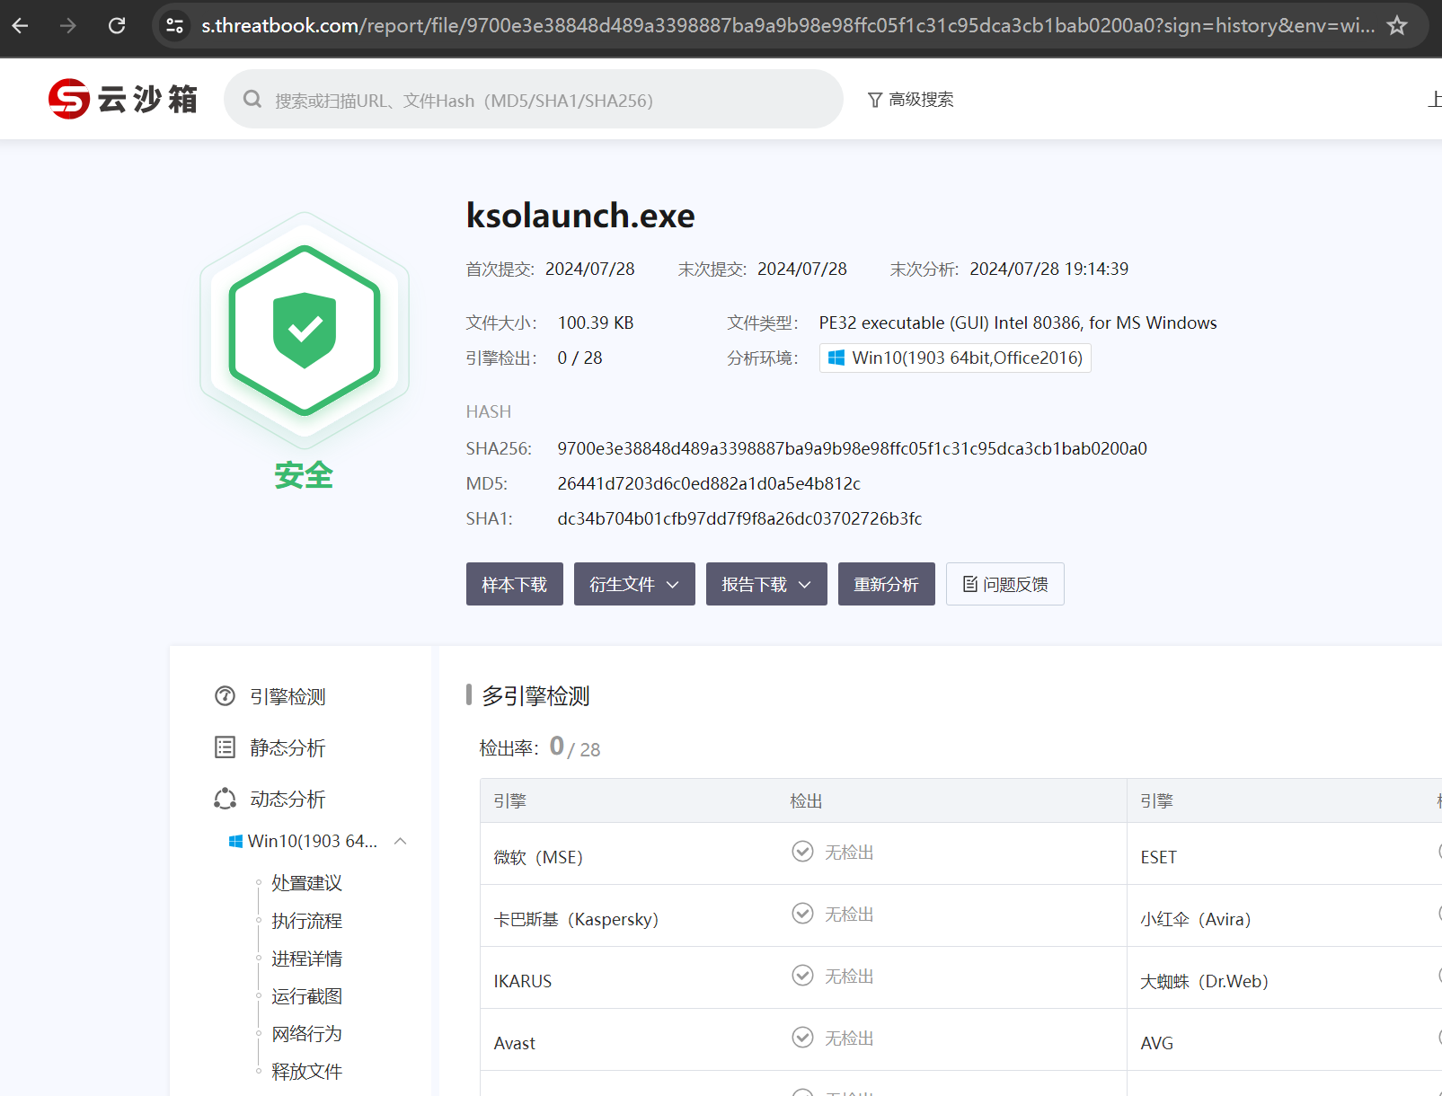Screen dimensions: 1442x1096
Task: Click the 问题反馈 button
Action: [1005, 584]
